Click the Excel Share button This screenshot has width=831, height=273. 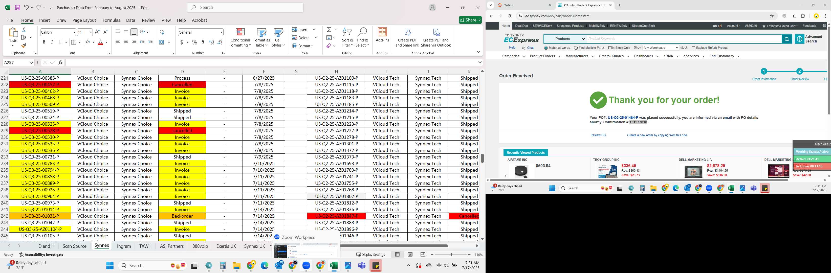(x=470, y=20)
